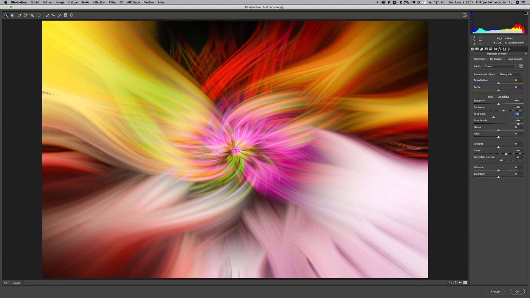Click the Auto adjustment link
The image size is (530, 298).
click(490, 97)
